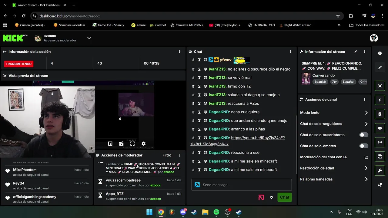The width and height of the screenshot is (388, 218).
Task: Click green Chat send button
Action: pos(284,197)
